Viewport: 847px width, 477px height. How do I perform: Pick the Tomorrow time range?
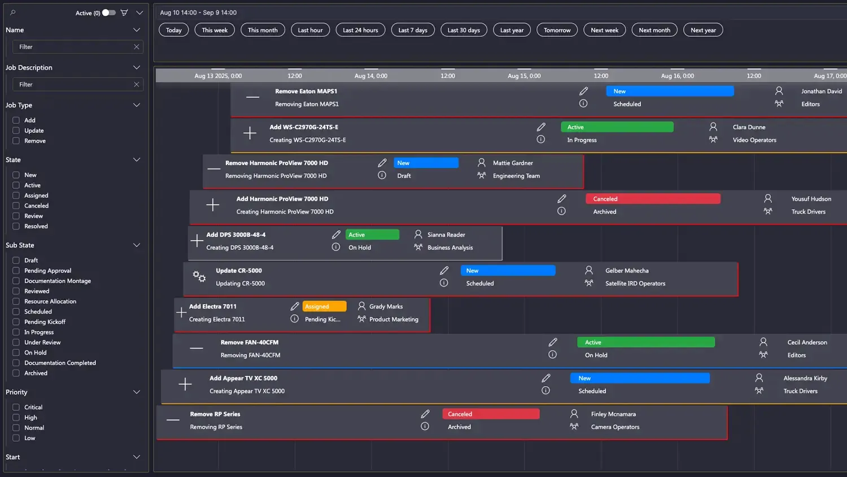pos(557,30)
